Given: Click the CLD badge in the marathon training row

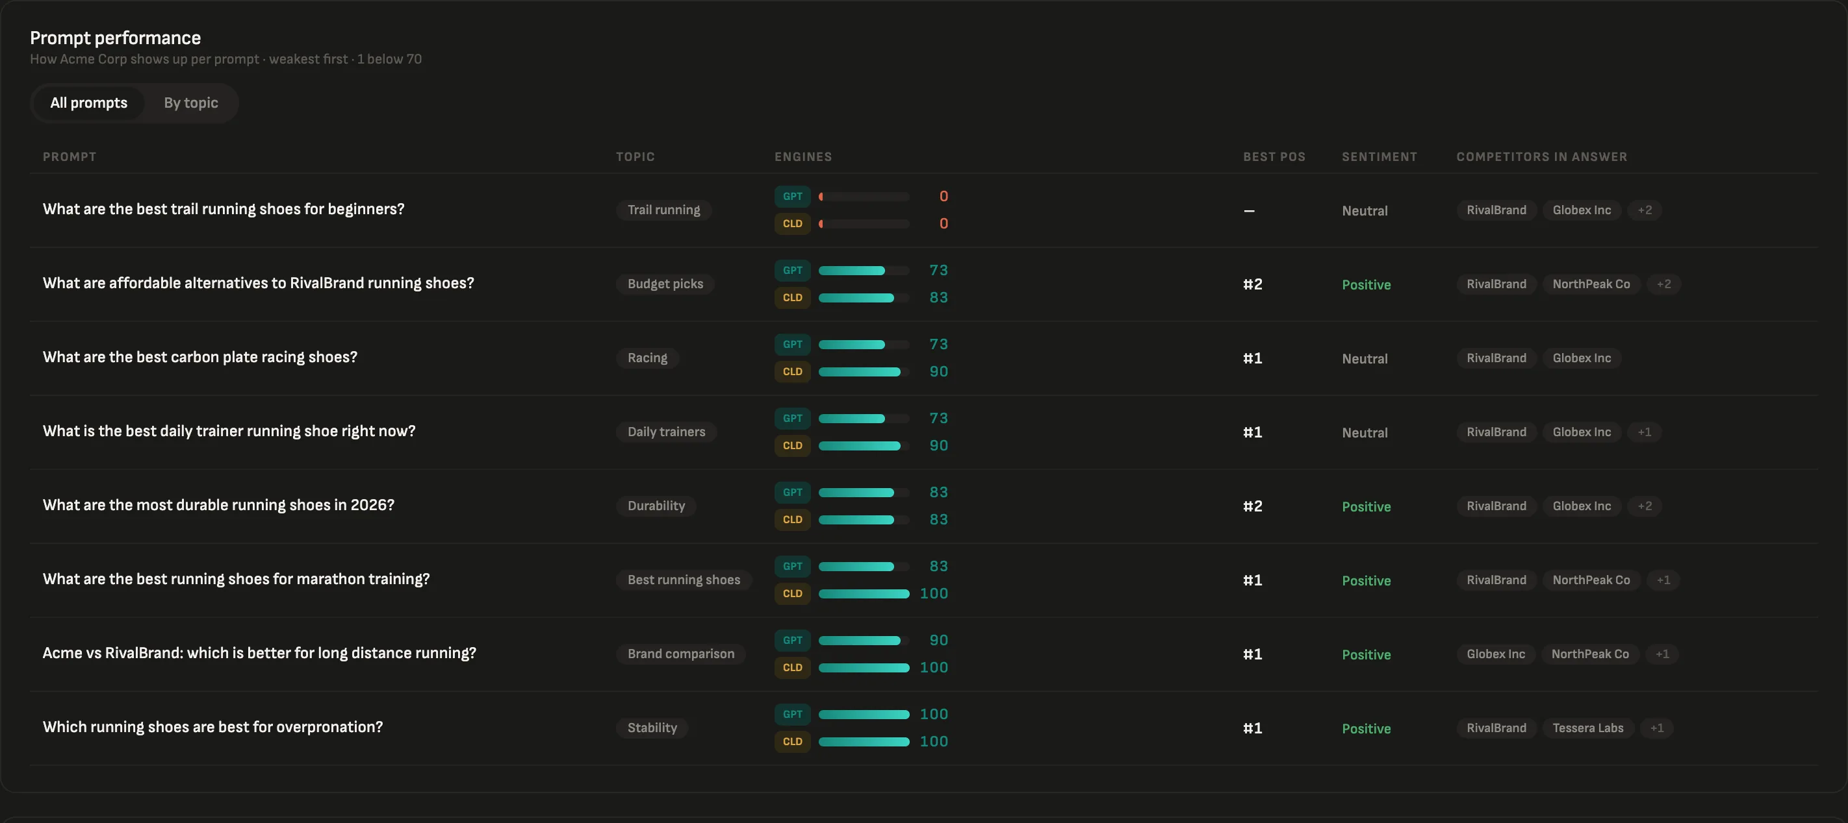Looking at the screenshot, I should (793, 594).
